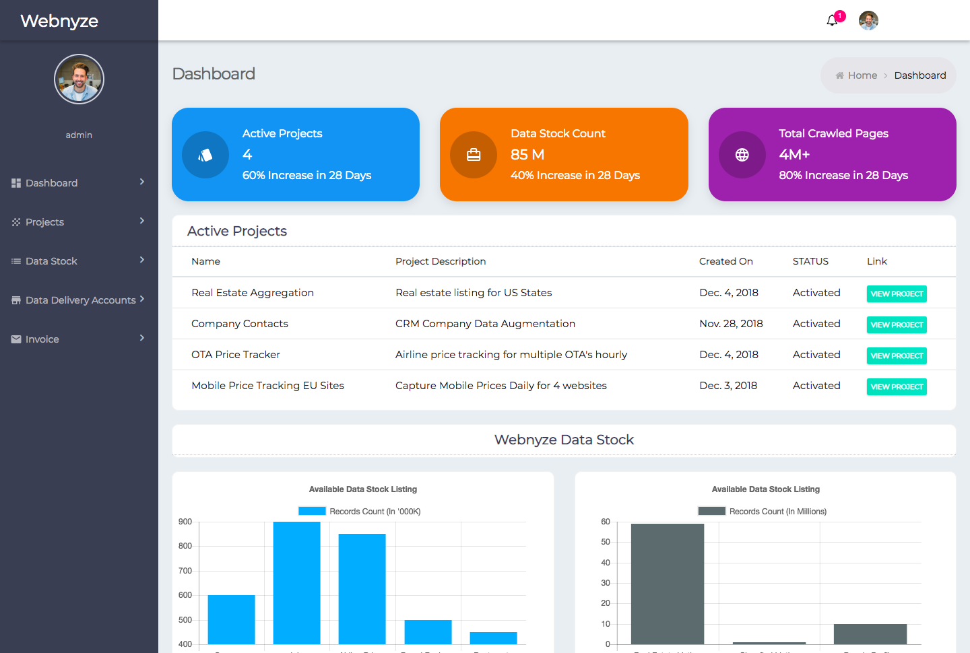Select the Dashboard grid icon in sidebar
The width and height of the screenshot is (970, 653).
click(x=15, y=182)
